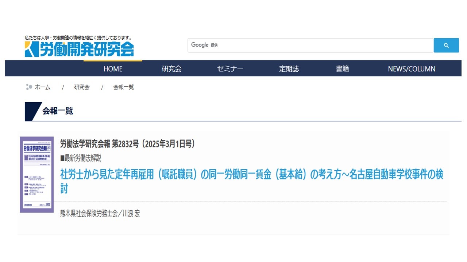Click the 労働開発研究会 site logo
The height and width of the screenshot is (262, 467).
79,49
